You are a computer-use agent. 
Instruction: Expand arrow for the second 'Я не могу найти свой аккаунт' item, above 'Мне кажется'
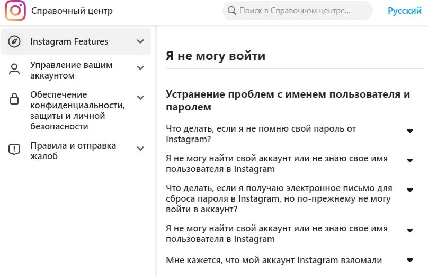click(409, 230)
